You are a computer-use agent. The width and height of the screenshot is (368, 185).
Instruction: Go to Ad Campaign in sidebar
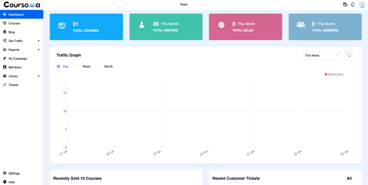pos(18,58)
